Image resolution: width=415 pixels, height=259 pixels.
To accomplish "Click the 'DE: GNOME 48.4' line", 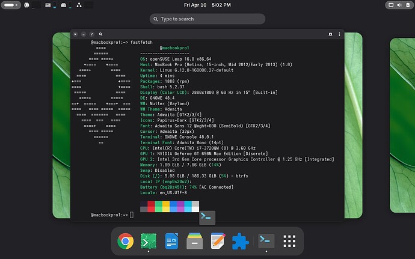I will (x=157, y=98).
